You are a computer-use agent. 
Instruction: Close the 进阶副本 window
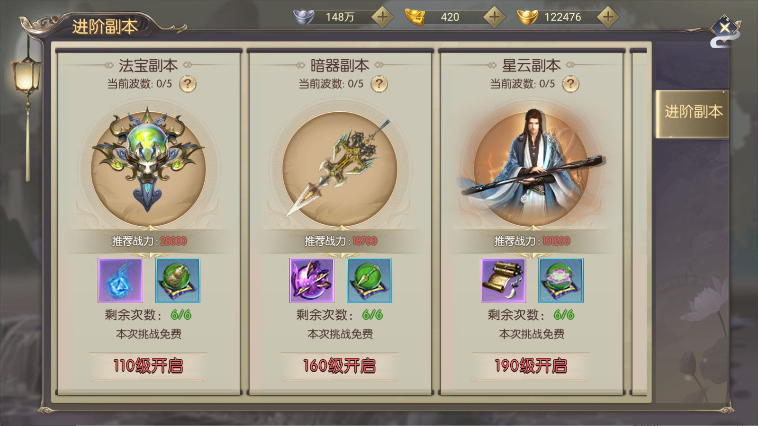pyautogui.click(x=725, y=29)
